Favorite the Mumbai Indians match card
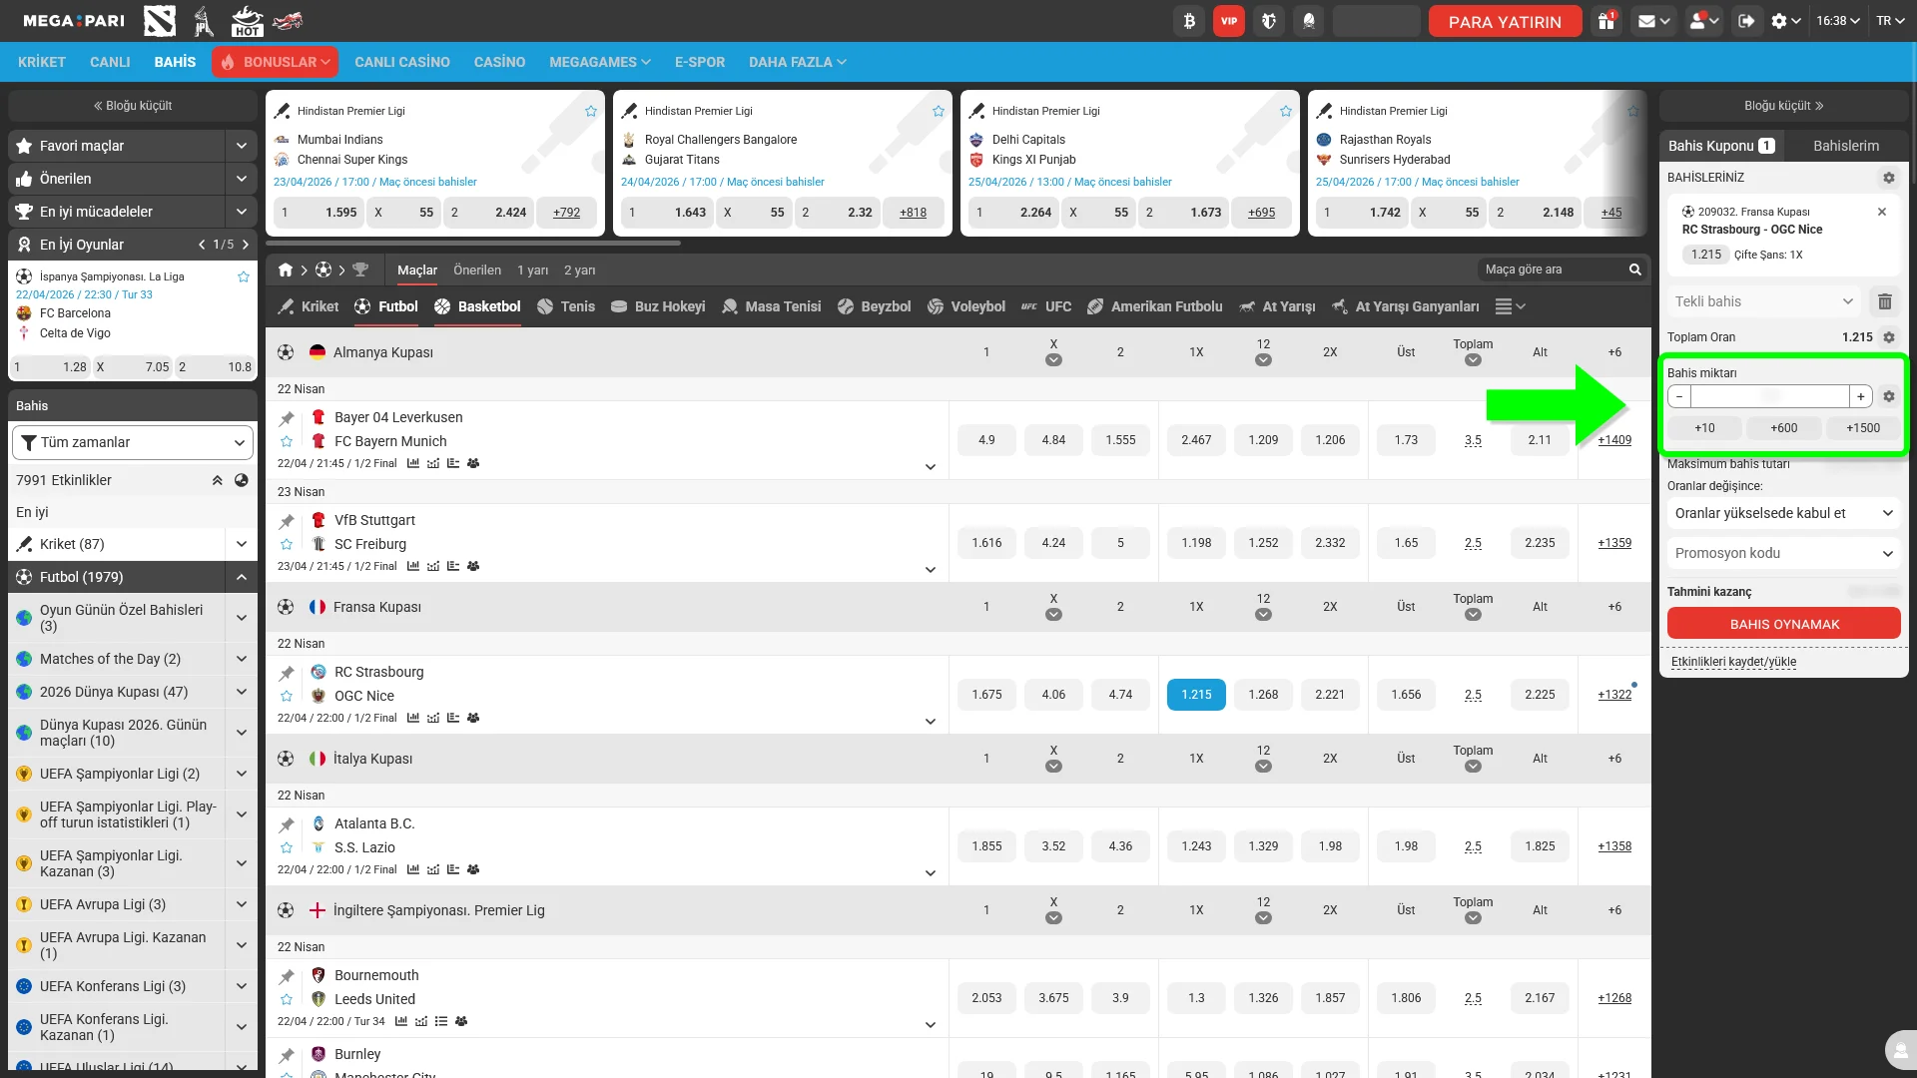This screenshot has width=1917, height=1078. coord(591,111)
